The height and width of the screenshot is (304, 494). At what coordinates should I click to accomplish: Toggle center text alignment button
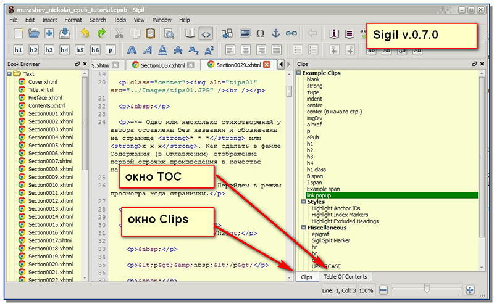(245, 50)
